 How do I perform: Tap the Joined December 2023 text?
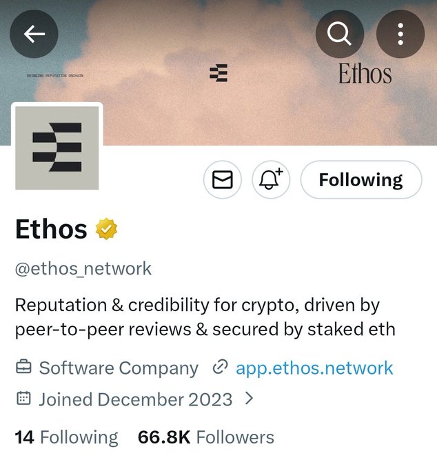click(x=136, y=399)
